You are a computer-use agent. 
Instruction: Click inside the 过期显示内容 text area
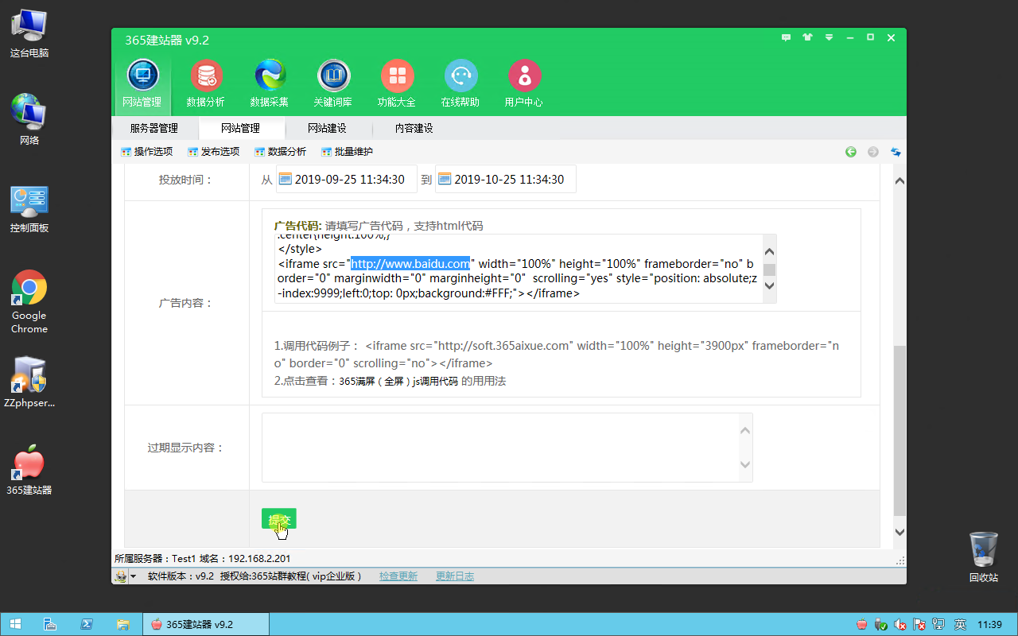click(x=507, y=448)
